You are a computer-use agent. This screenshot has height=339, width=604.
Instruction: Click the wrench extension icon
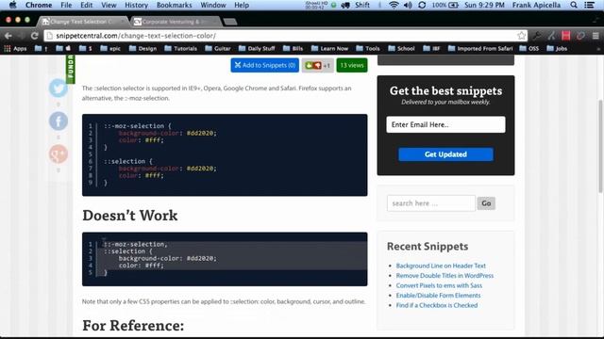(537, 36)
